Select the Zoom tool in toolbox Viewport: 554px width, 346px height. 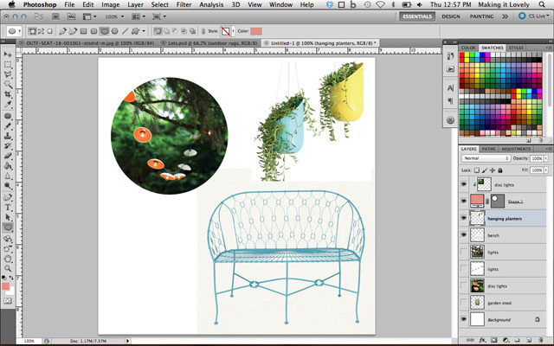8,268
